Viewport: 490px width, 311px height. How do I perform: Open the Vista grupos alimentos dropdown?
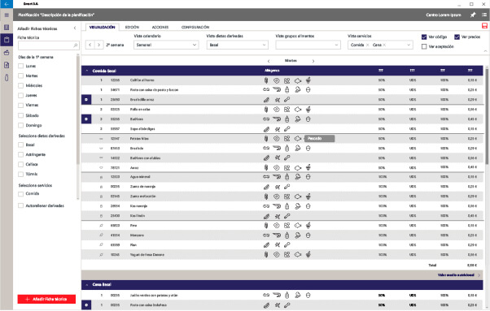tap(308, 45)
